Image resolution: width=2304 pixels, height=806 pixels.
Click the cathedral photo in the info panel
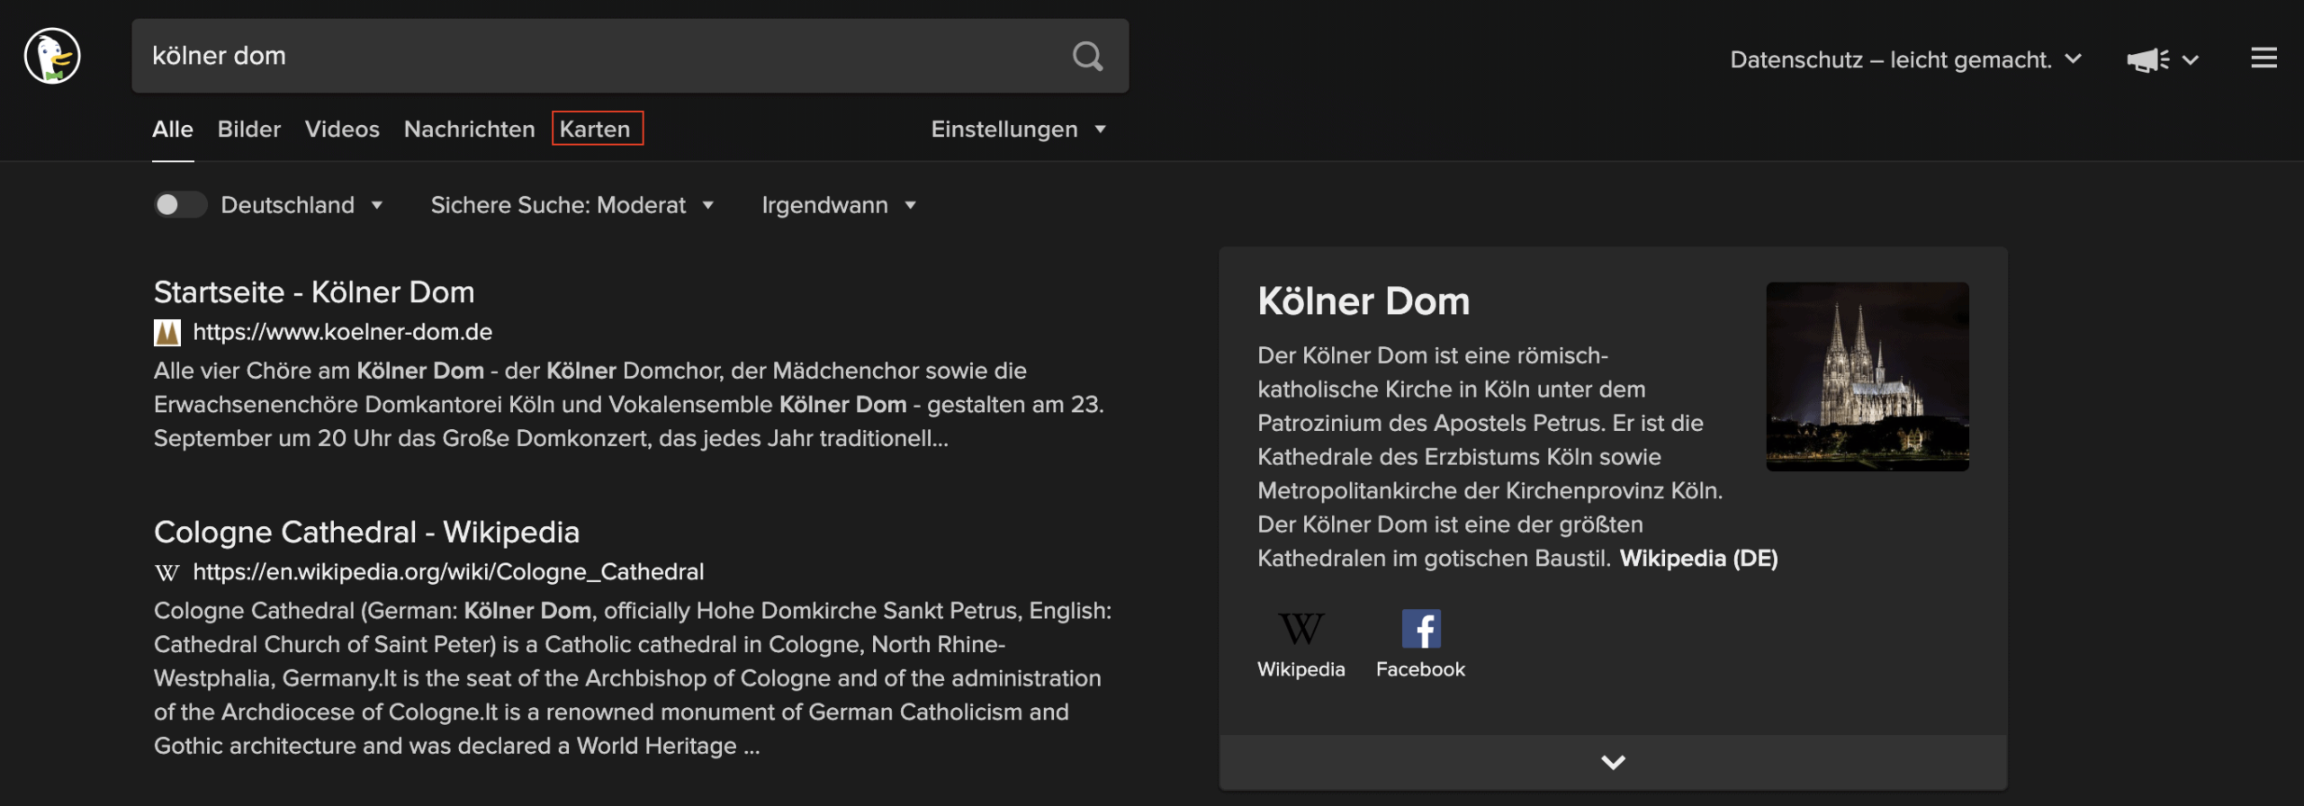pos(1867,377)
